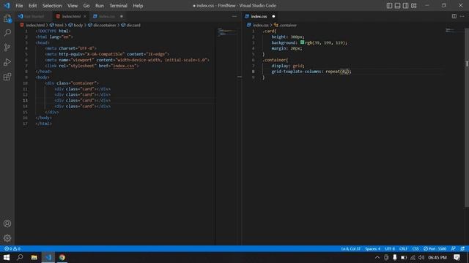Click CSS language mode in status bar

[x=416, y=248]
